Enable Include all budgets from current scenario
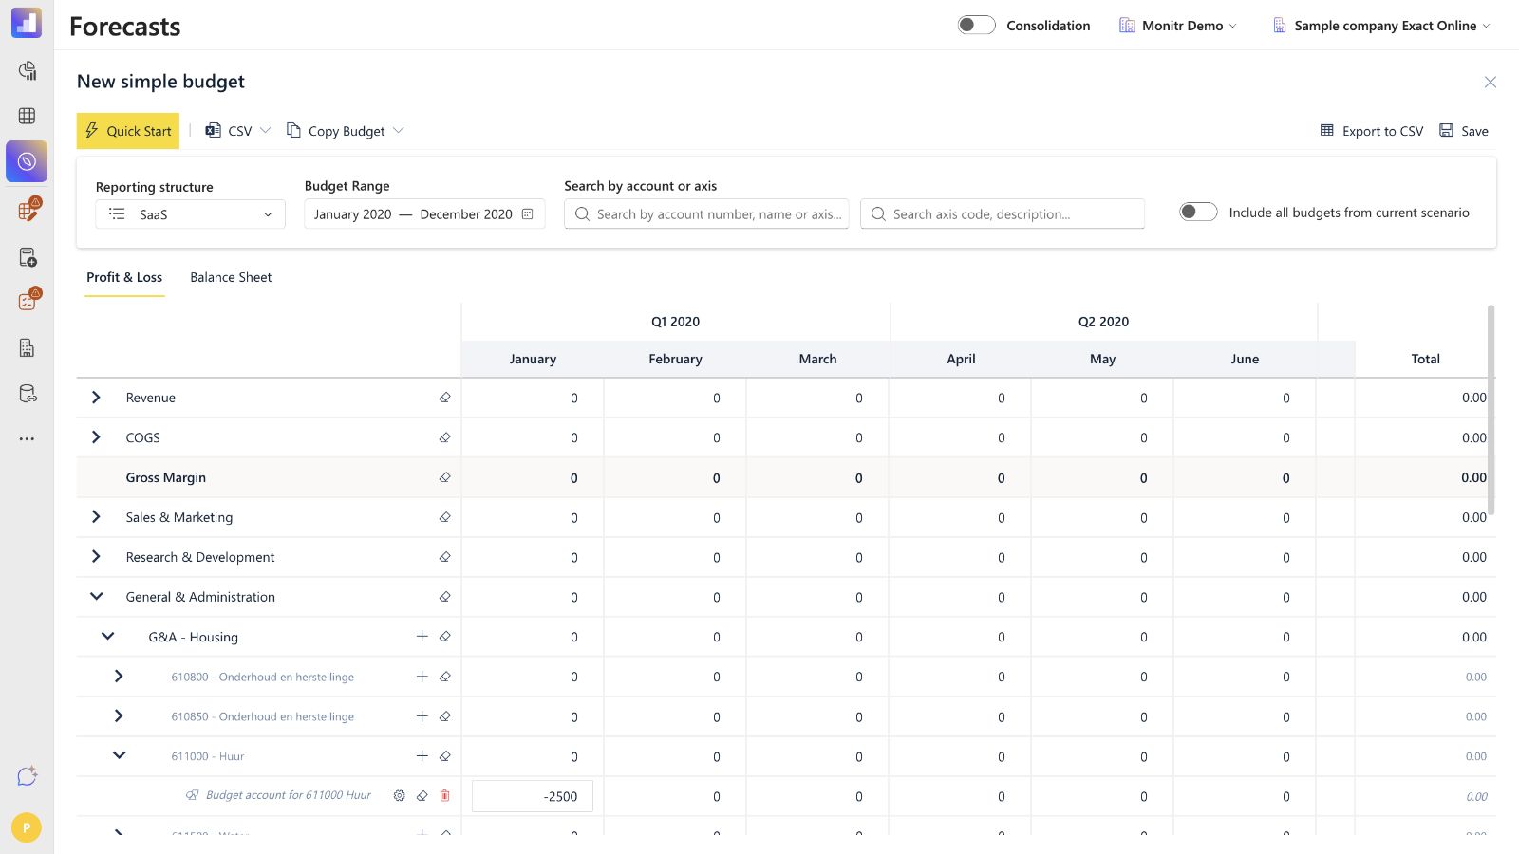This screenshot has width=1519, height=854. (1198, 212)
